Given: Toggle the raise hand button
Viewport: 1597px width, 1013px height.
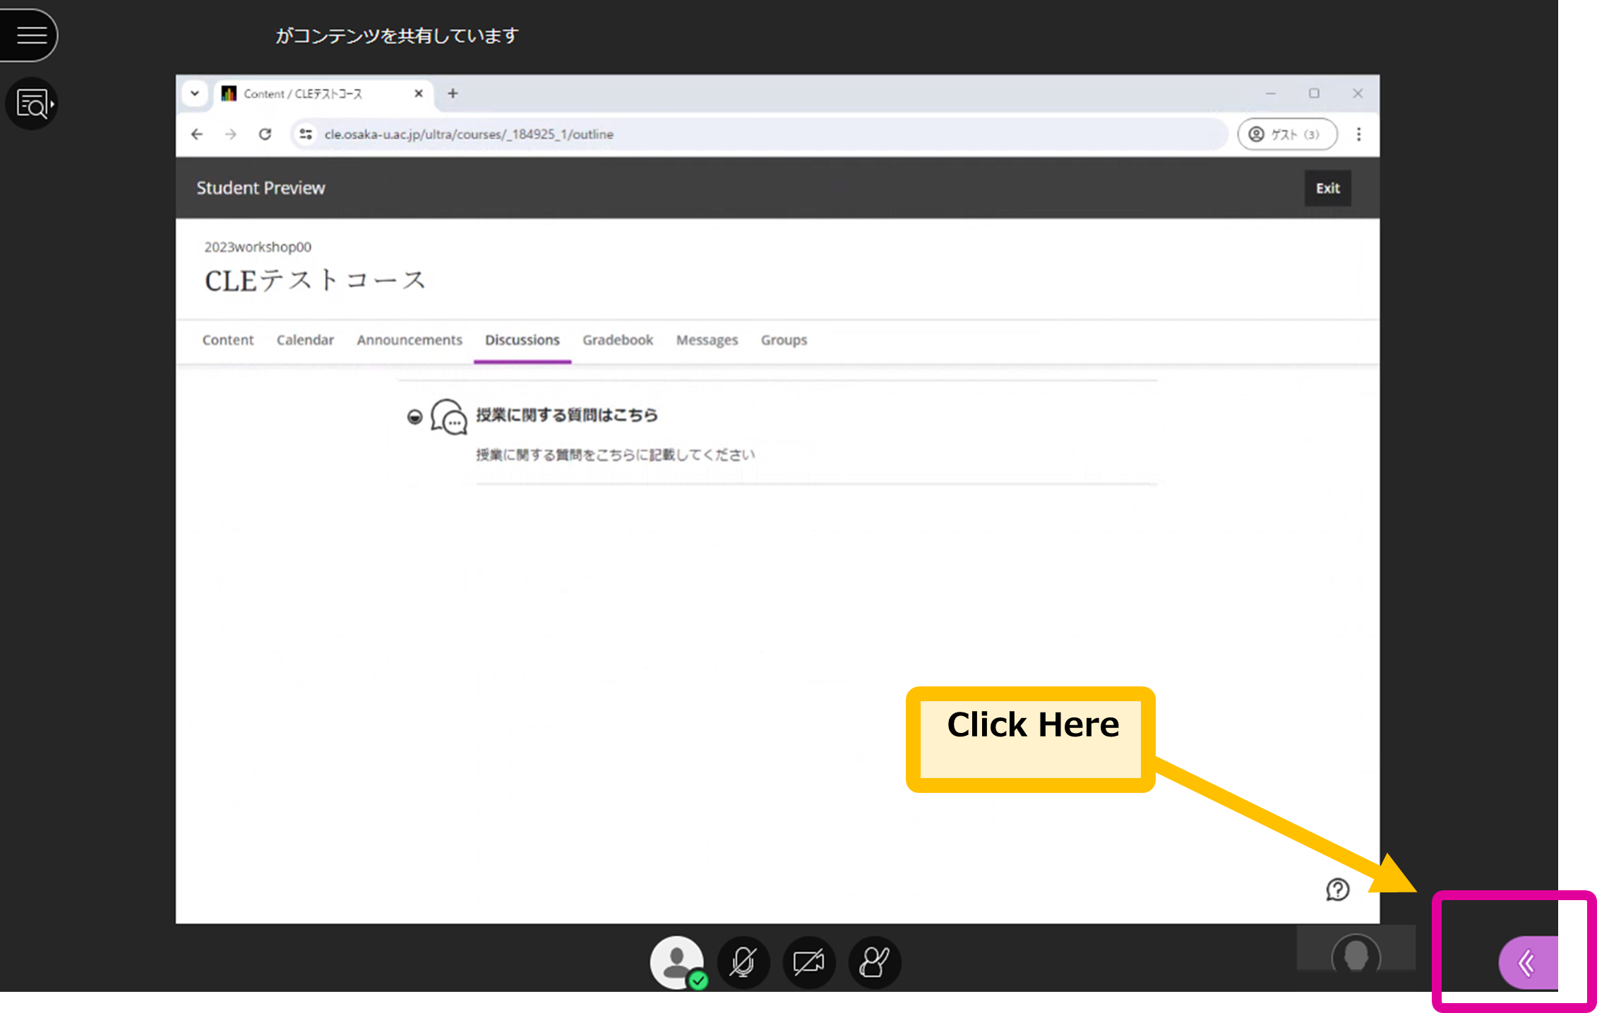Looking at the screenshot, I should coord(874,962).
